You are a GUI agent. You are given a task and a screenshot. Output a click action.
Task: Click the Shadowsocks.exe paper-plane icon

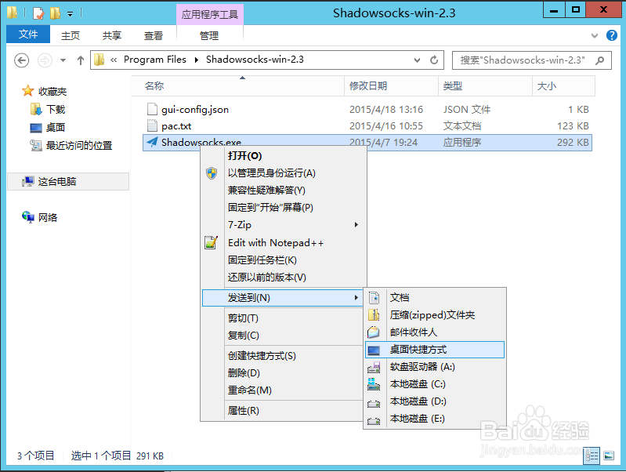[152, 142]
